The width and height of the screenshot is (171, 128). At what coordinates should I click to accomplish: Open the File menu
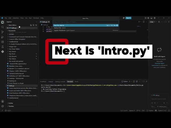coord(6,18)
